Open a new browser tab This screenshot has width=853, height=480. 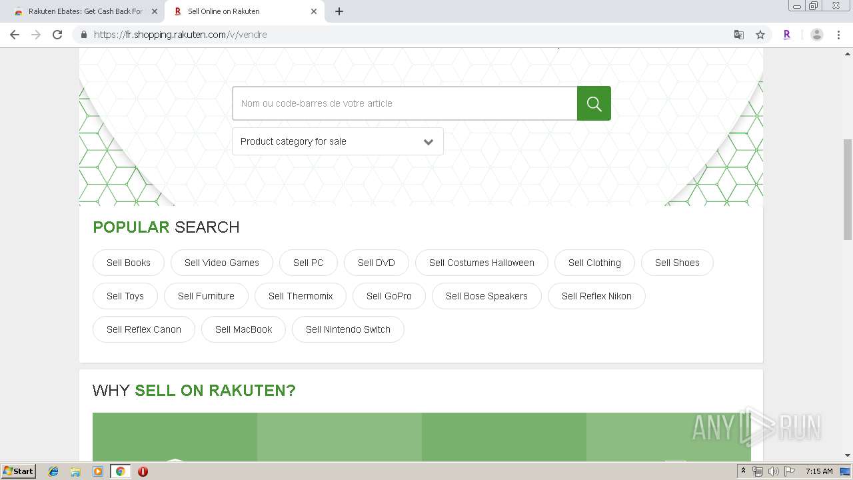[339, 11]
